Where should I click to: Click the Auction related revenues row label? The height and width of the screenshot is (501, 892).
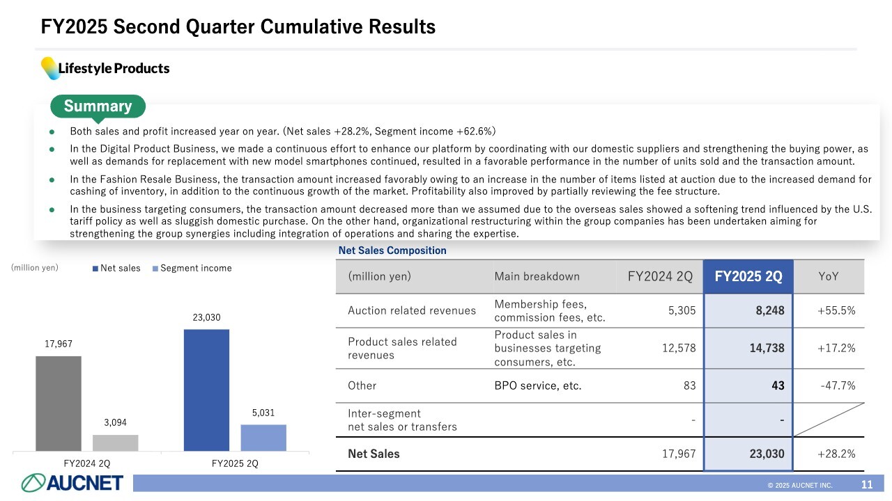(411, 310)
